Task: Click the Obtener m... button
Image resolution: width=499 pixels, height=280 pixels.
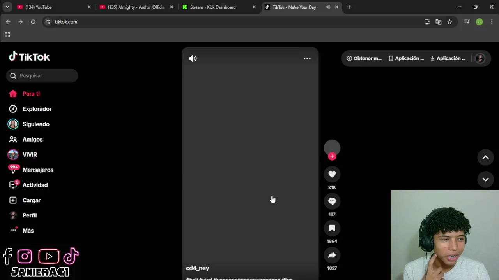Action: pos(364,58)
